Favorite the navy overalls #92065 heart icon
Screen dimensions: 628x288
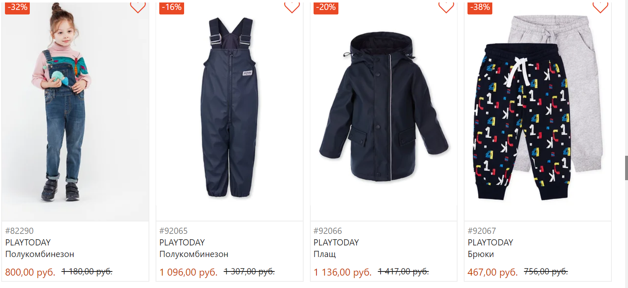pos(292,7)
